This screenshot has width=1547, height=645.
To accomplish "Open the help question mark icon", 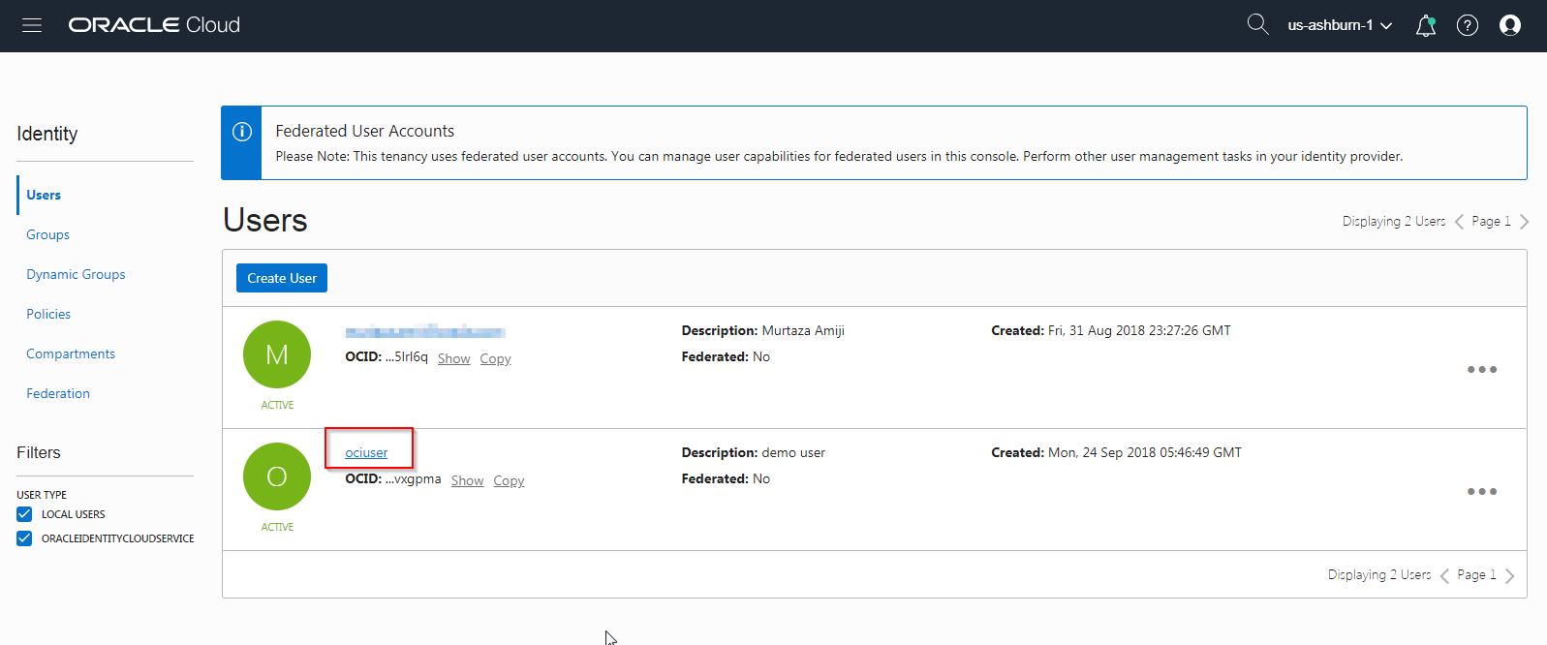I will coord(1468,26).
